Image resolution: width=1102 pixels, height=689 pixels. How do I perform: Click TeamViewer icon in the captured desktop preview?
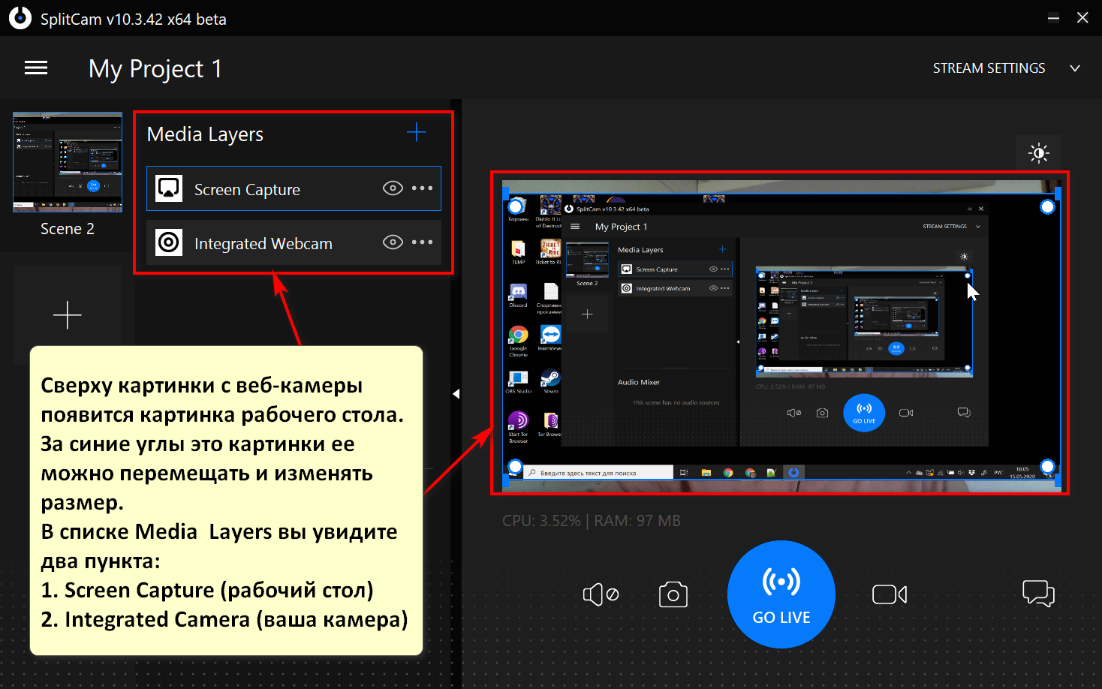pyautogui.click(x=550, y=335)
